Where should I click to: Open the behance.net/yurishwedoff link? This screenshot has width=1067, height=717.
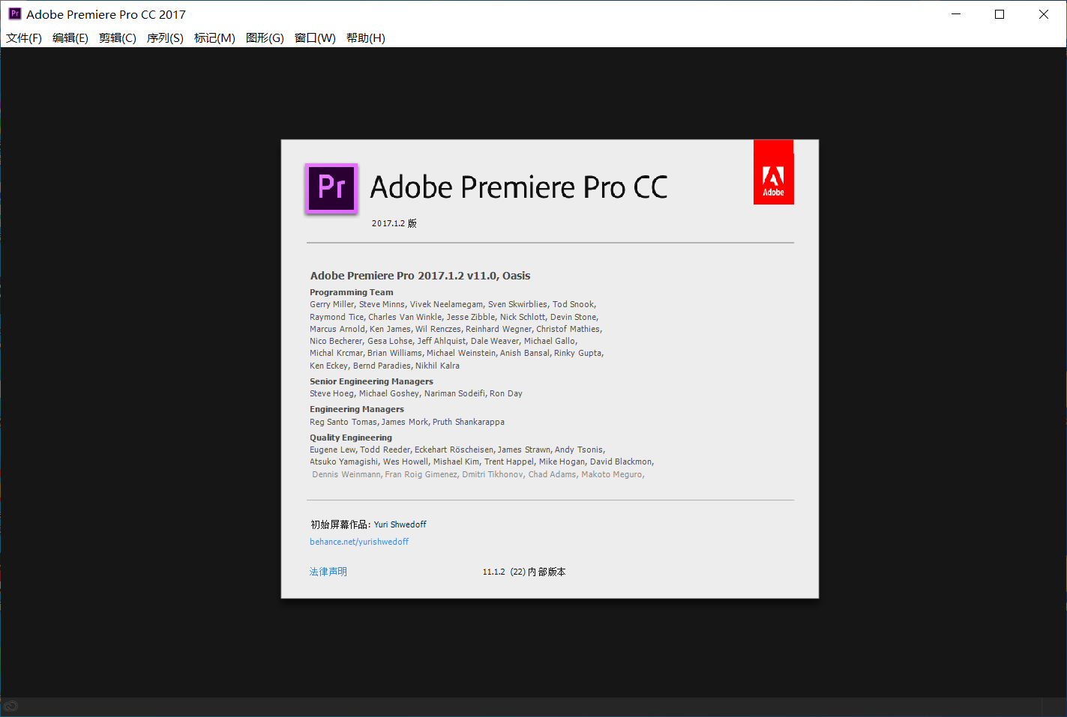click(x=359, y=542)
